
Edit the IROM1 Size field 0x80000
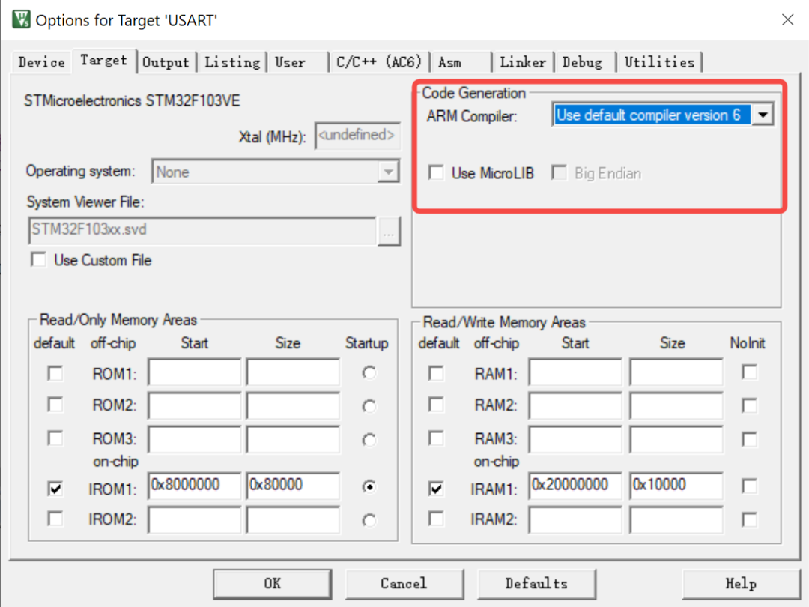[x=293, y=486]
